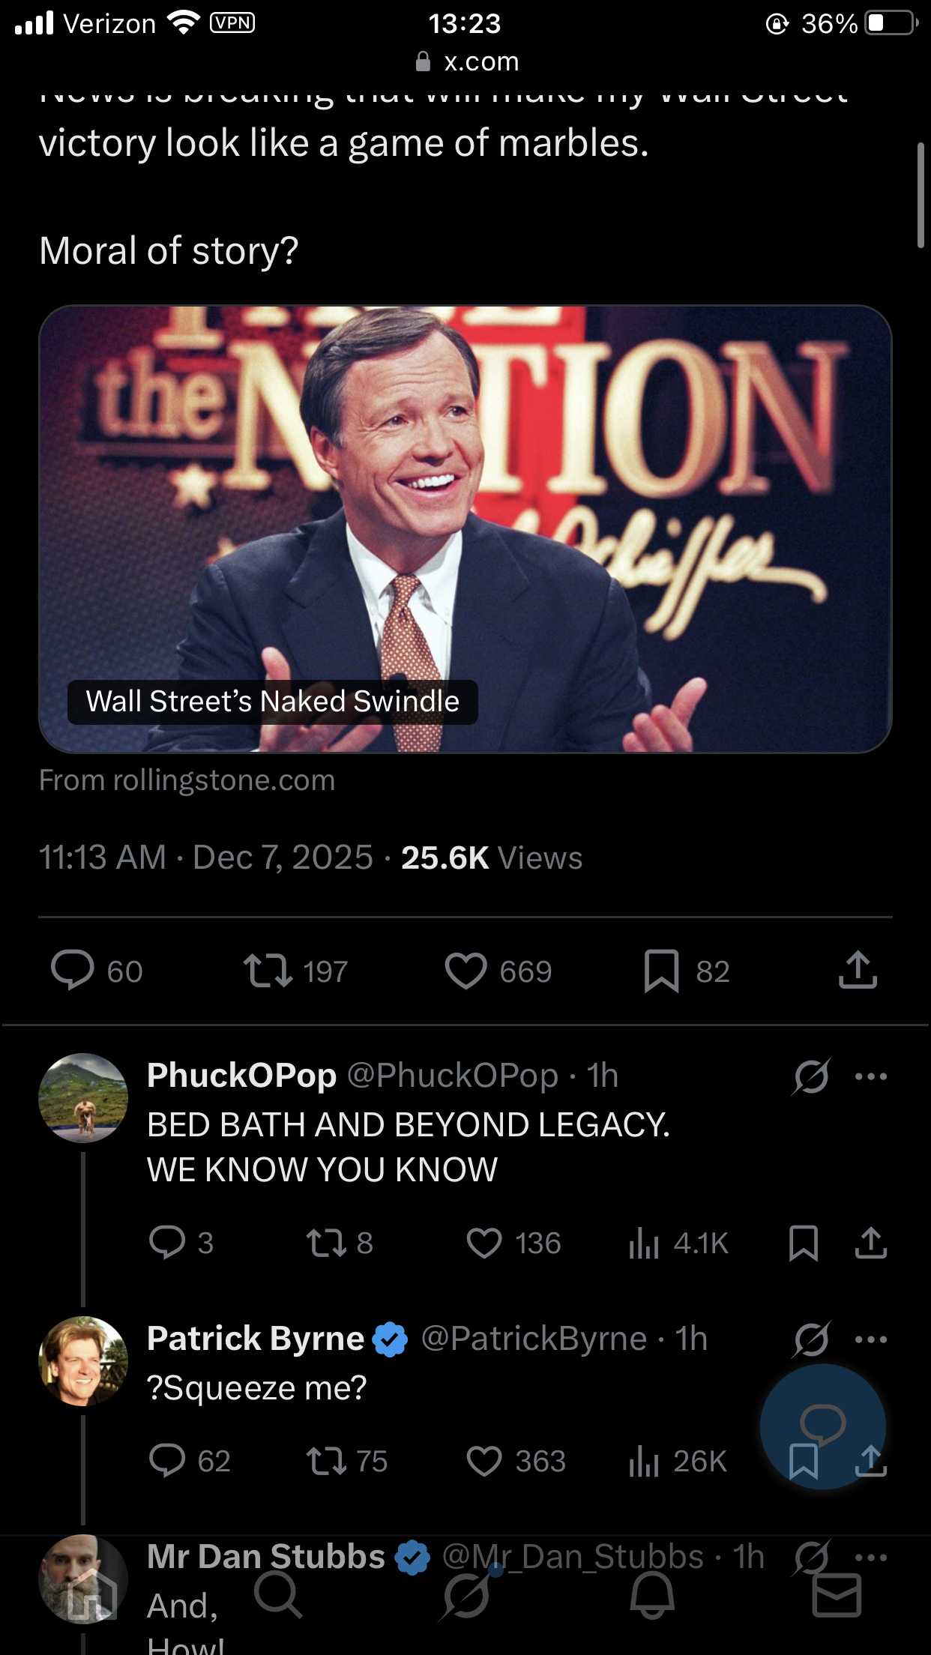
Task: Tap Grok icon on Patrick Byrne's reply
Action: pyautogui.click(x=811, y=1339)
